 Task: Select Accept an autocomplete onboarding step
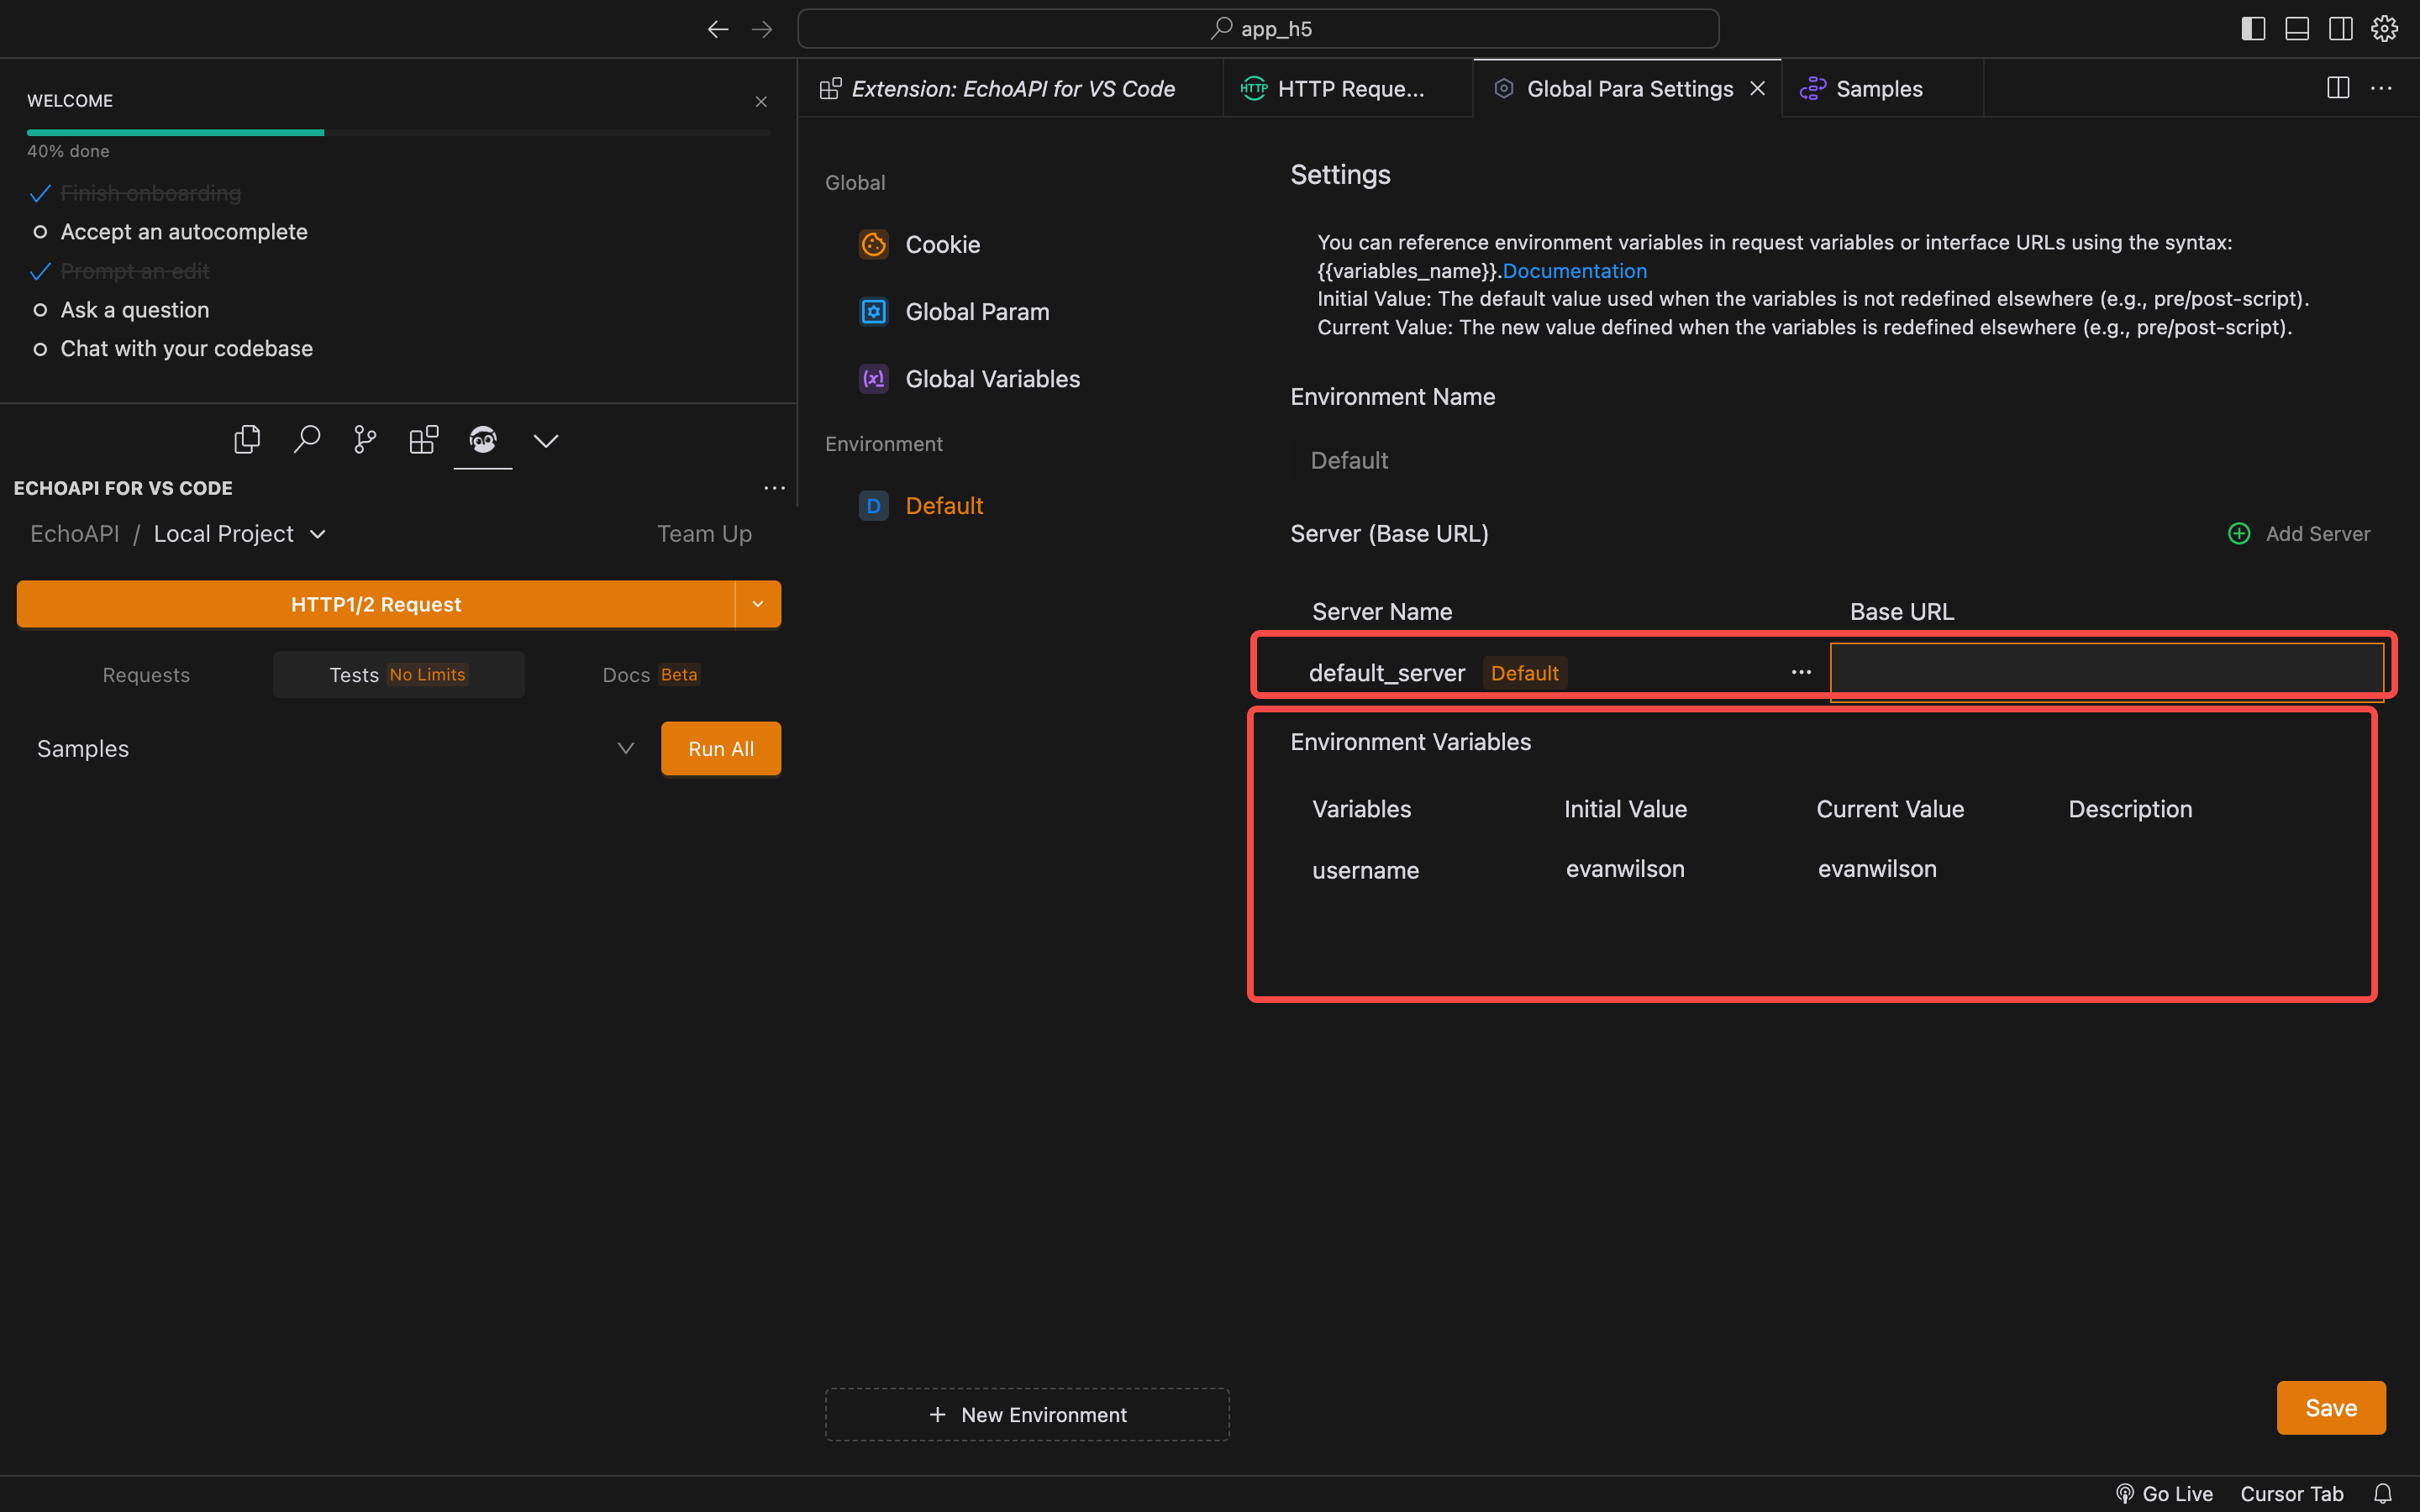click(184, 232)
